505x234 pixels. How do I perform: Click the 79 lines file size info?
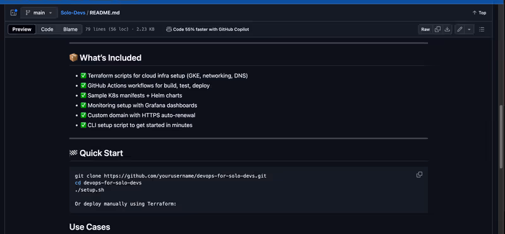(x=120, y=29)
